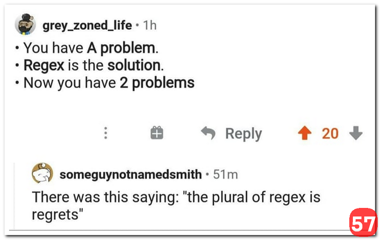
Task: Open the three-dot more options menu
Action: coord(105,133)
